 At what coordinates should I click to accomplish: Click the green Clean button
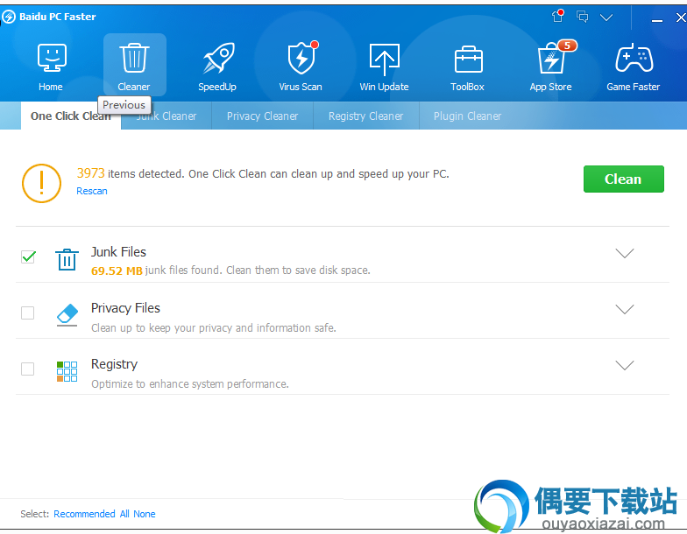624,179
